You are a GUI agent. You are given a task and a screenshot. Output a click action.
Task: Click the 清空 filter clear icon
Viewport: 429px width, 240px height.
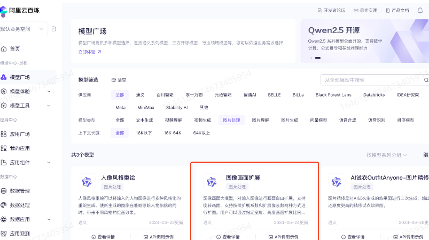click(x=114, y=80)
